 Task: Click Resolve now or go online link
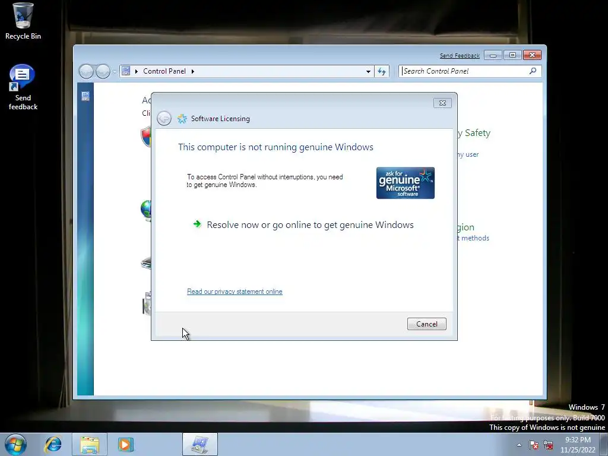(310, 225)
